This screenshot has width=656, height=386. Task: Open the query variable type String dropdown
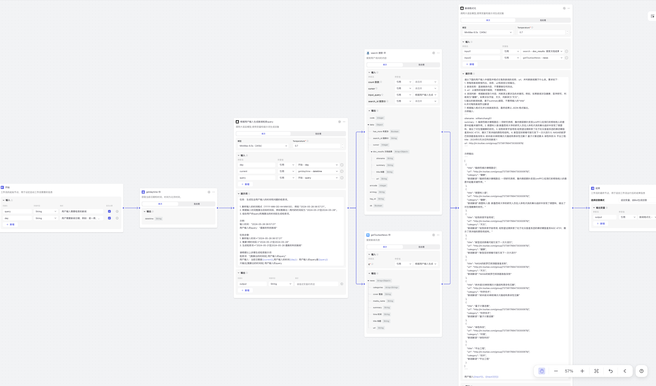click(46, 211)
